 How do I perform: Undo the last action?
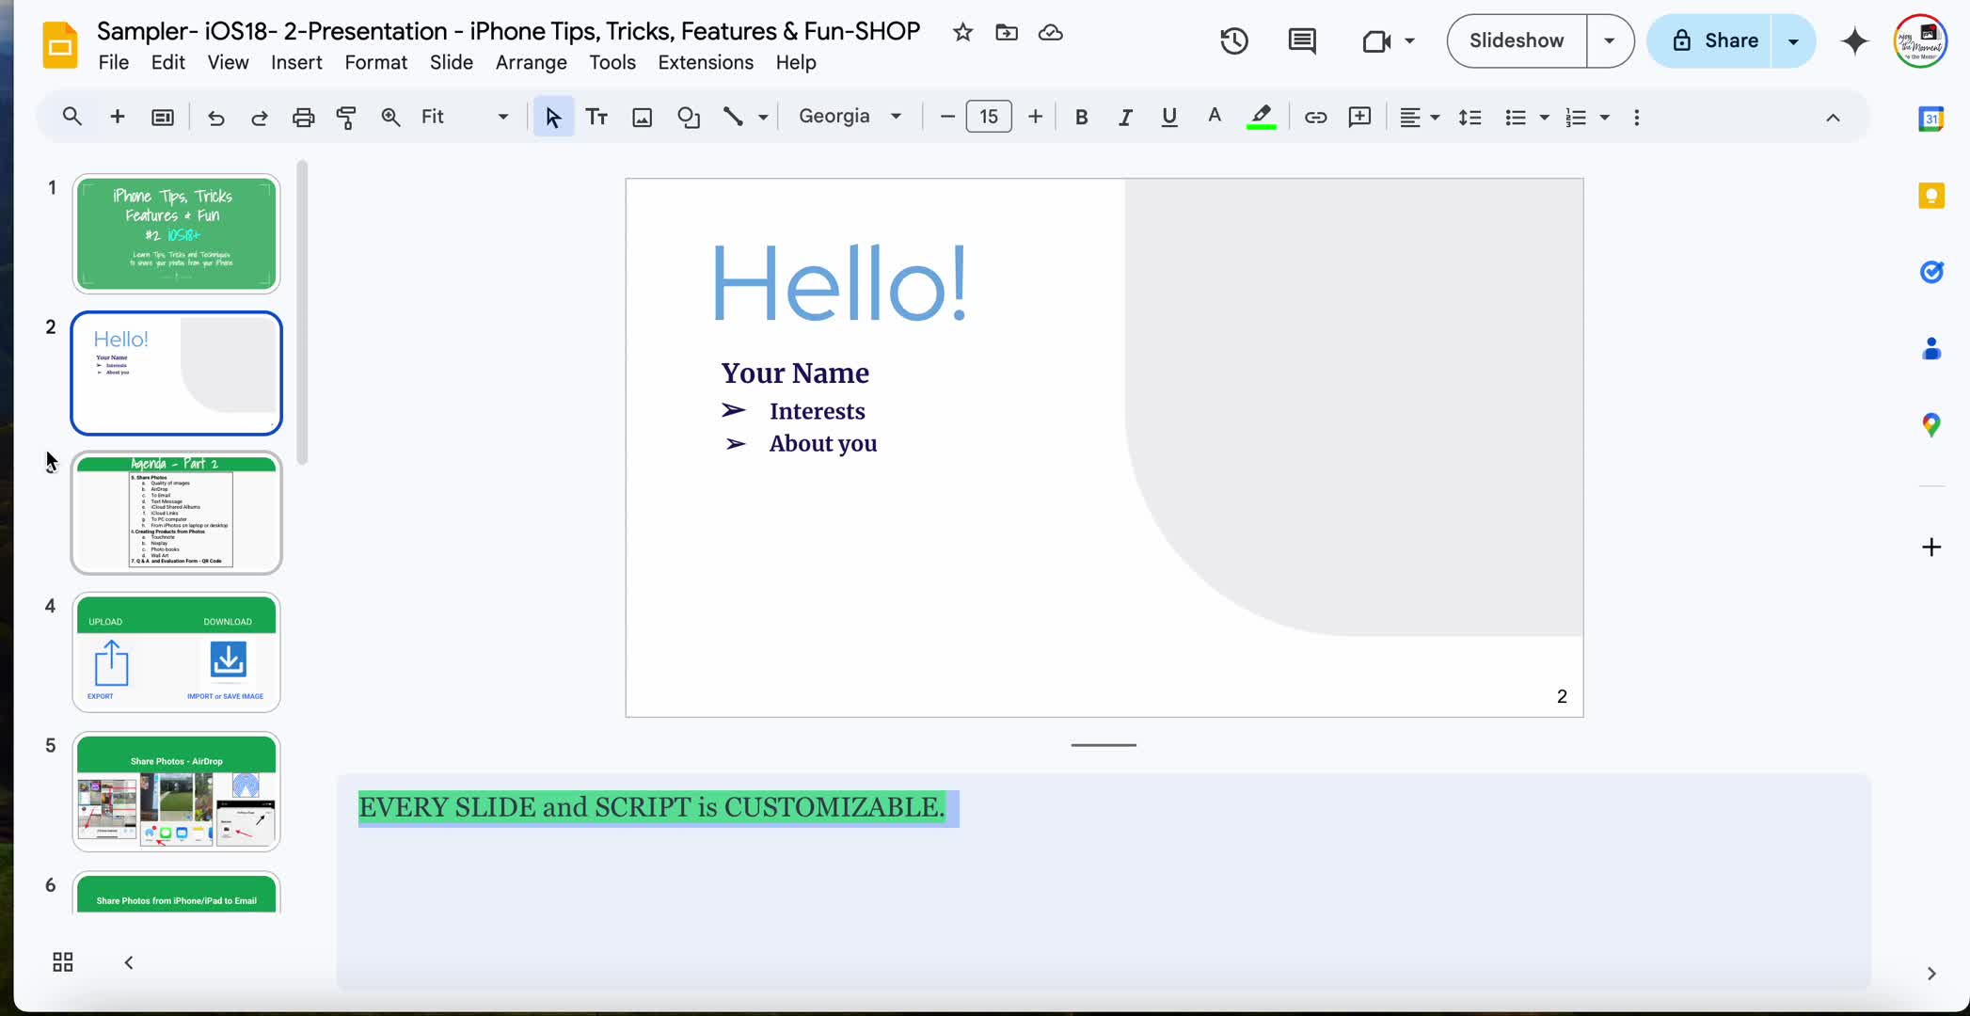tap(215, 117)
